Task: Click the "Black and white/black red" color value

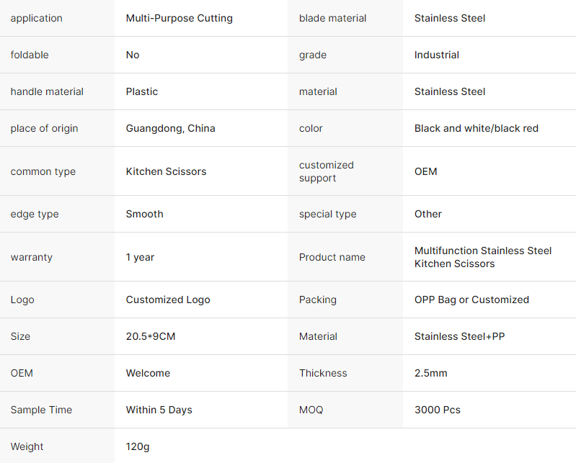Action: point(476,128)
